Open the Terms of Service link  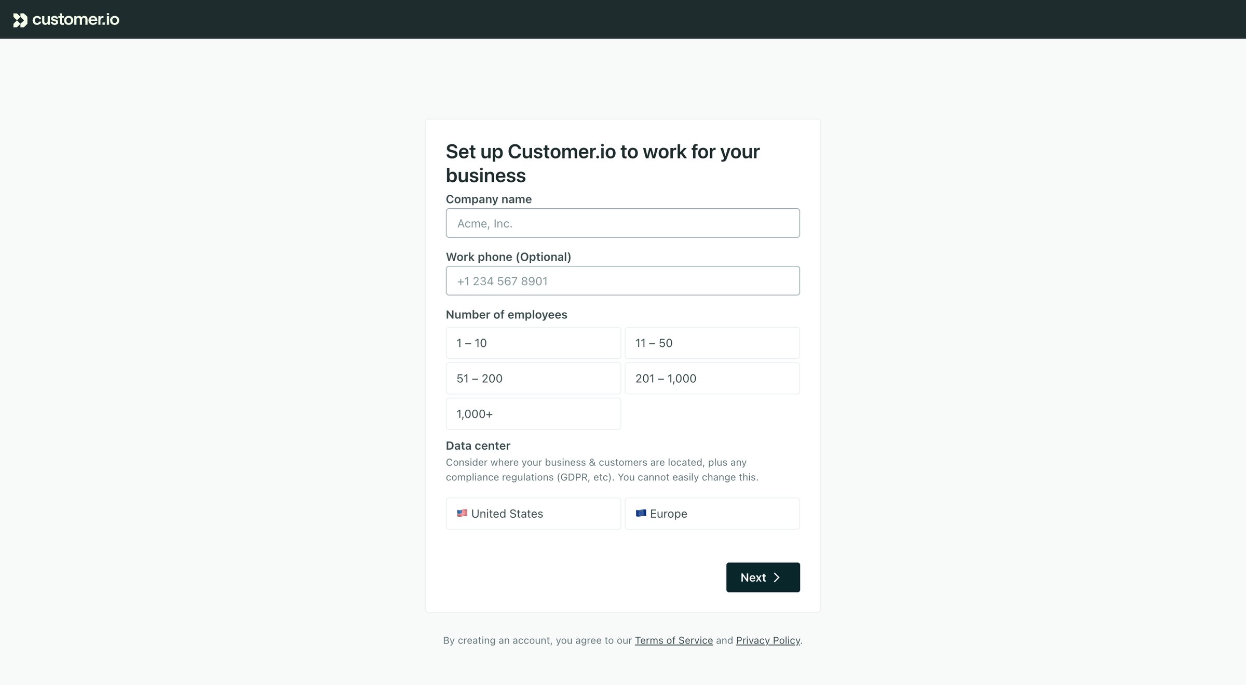point(673,640)
